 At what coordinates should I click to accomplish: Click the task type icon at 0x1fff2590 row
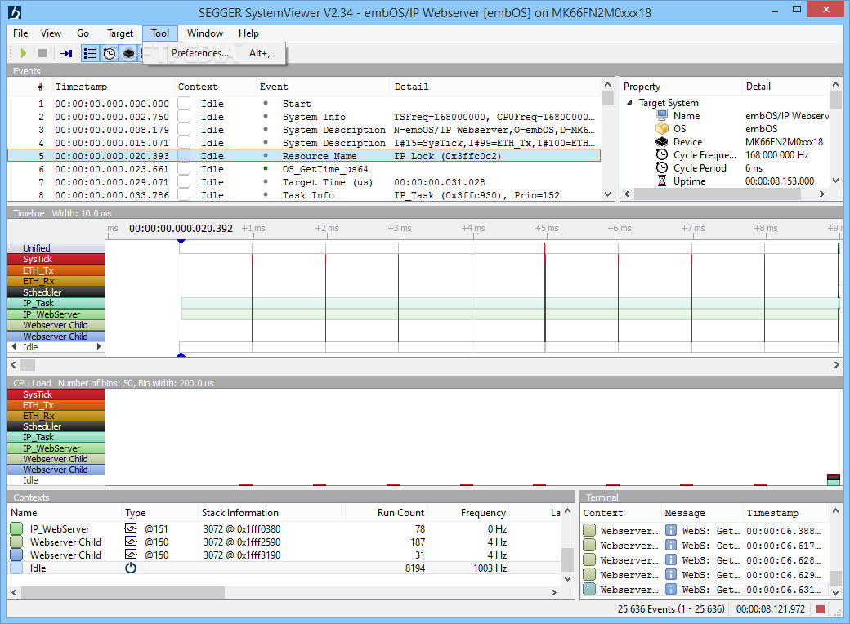pyautogui.click(x=131, y=542)
